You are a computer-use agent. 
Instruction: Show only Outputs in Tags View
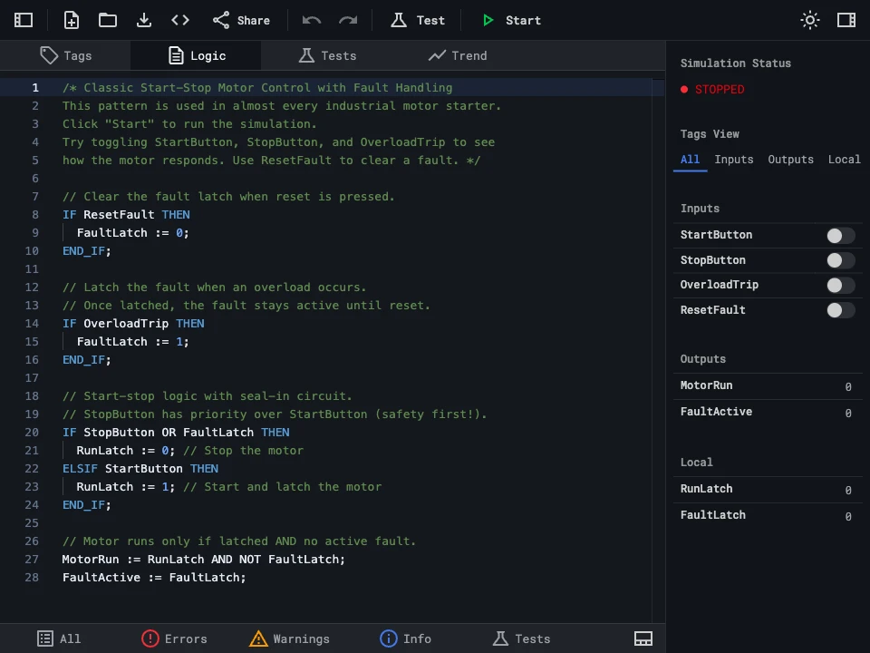pyautogui.click(x=790, y=159)
